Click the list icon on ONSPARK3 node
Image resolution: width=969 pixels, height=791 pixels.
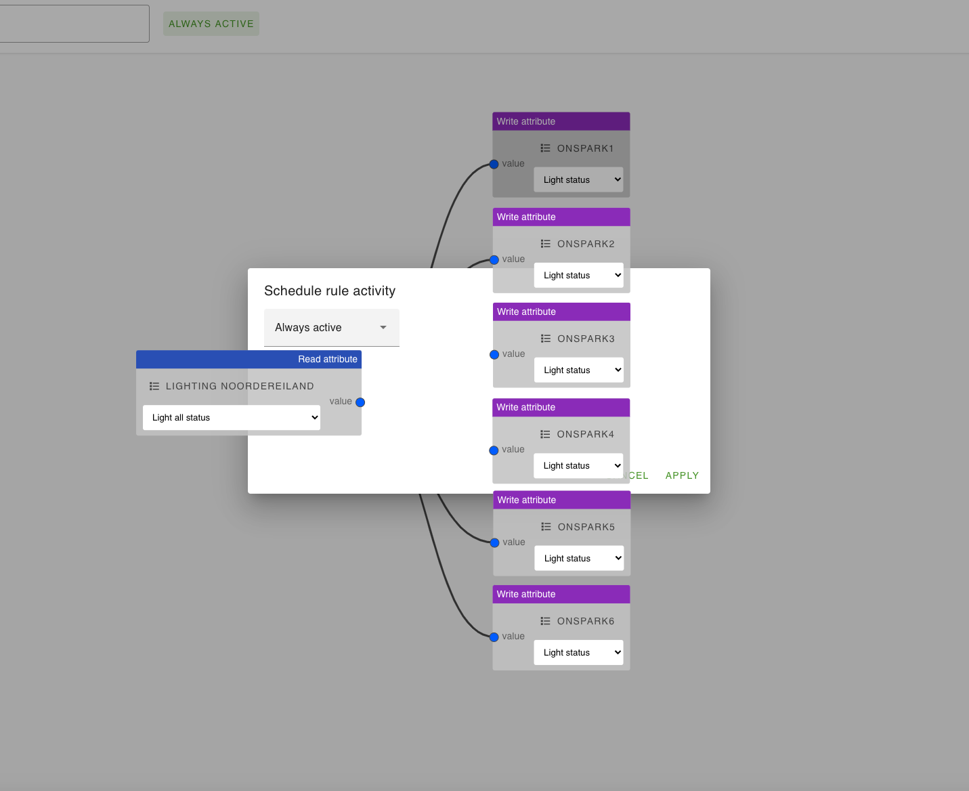pos(544,338)
